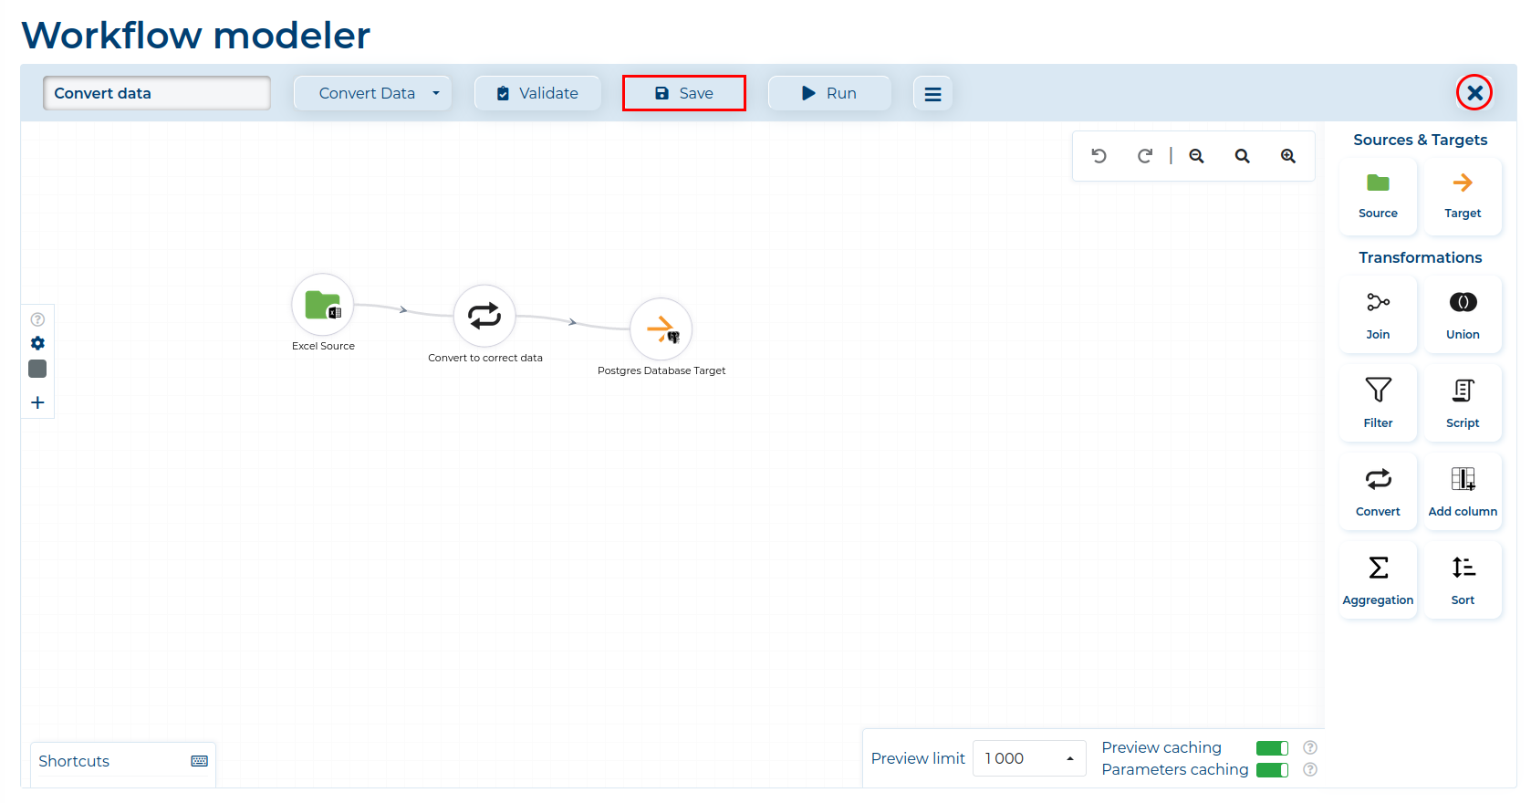1531x803 pixels.
Task: Click the gray square in left sidebar
Action: (x=37, y=369)
